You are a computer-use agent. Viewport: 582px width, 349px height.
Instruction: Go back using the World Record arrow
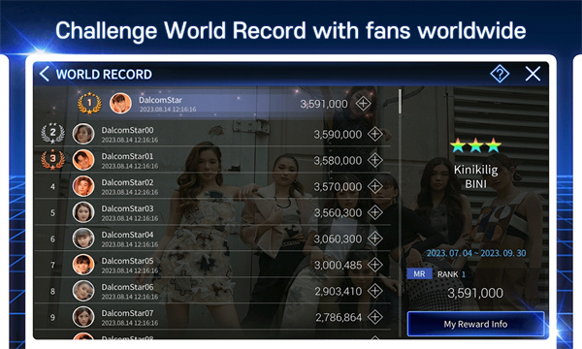pos(45,74)
